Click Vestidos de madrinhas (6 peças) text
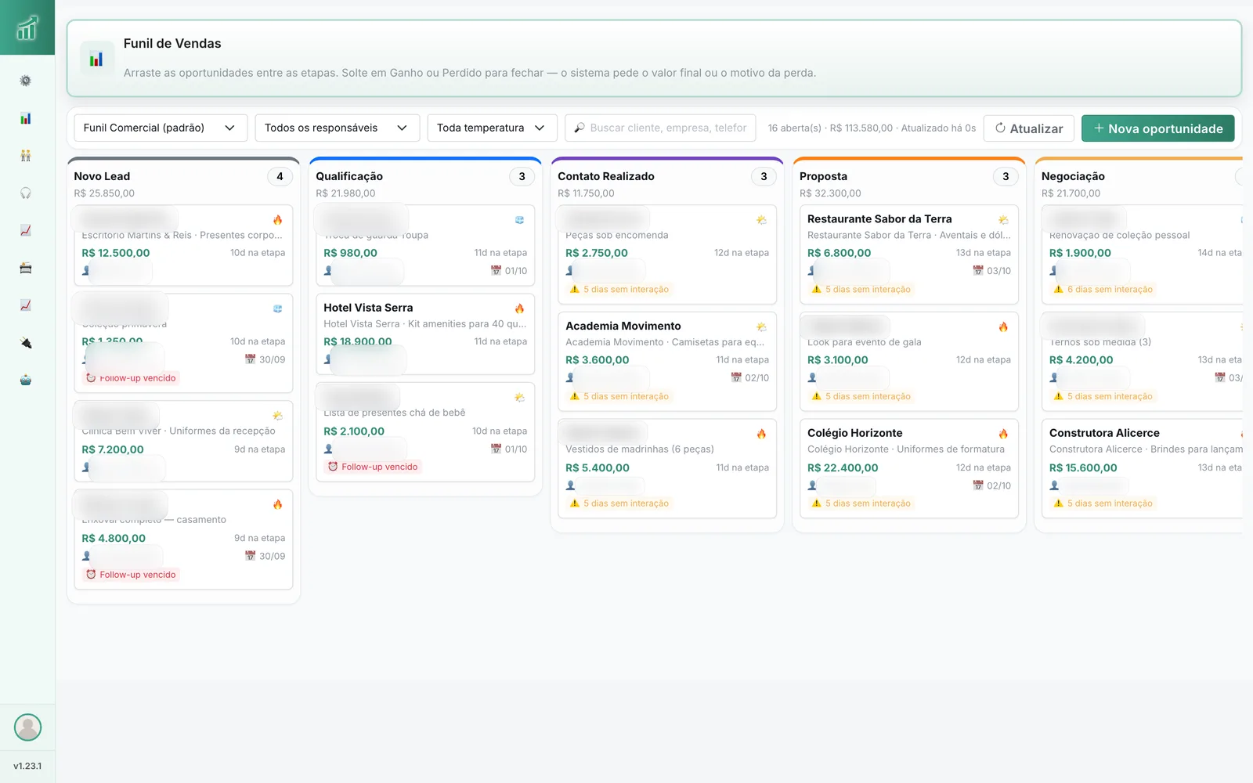The width and height of the screenshot is (1253, 783). 640,449
